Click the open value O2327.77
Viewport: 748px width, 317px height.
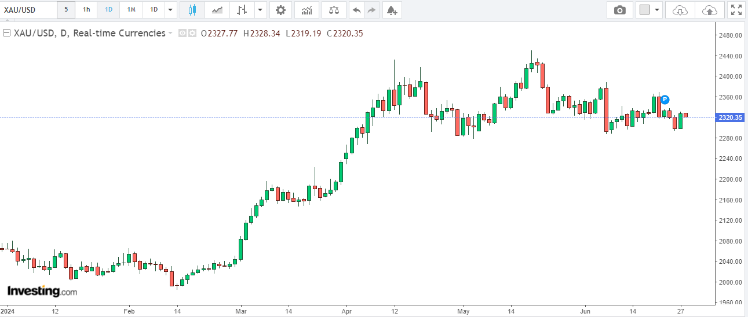click(219, 34)
